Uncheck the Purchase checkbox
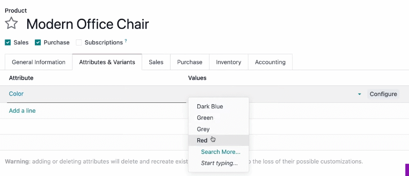 coord(38,43)
